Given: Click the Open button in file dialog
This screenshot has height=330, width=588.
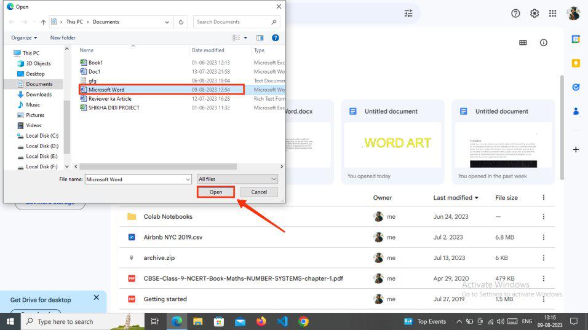Looking at the screenshot, I should click(216, 192).
